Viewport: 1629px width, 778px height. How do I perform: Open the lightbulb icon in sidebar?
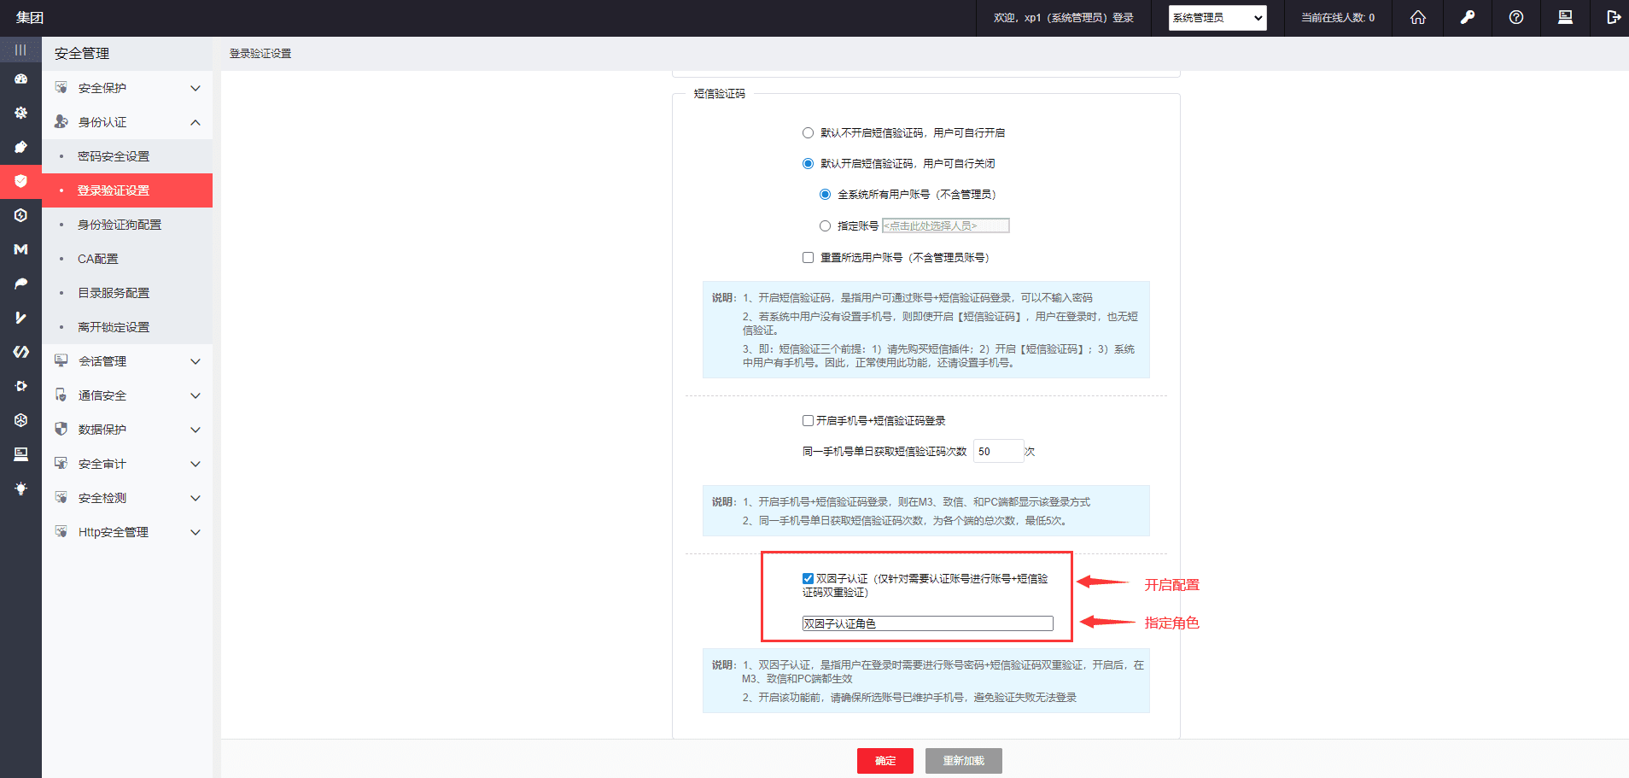click(x=20, y=488)
